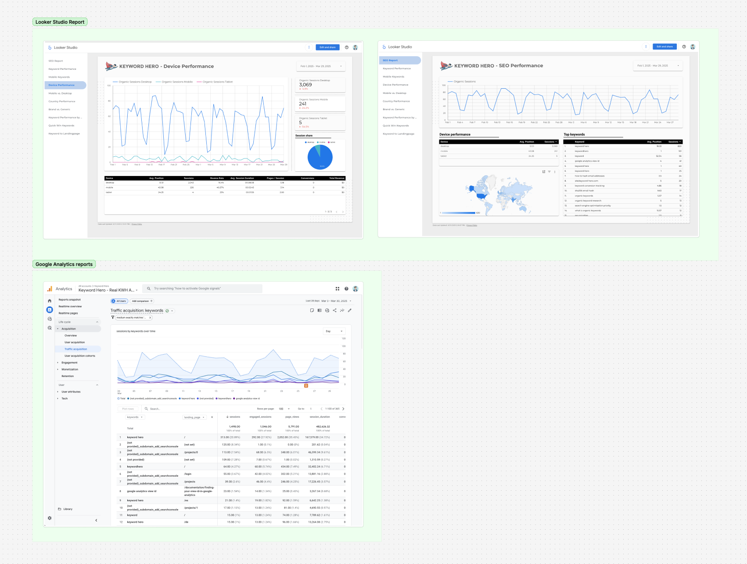Select User acquisition in Analytics sidebar
Viewport: 747px width, 564px height.
[75, 342]
